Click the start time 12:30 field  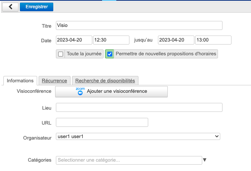pos(111,40)
